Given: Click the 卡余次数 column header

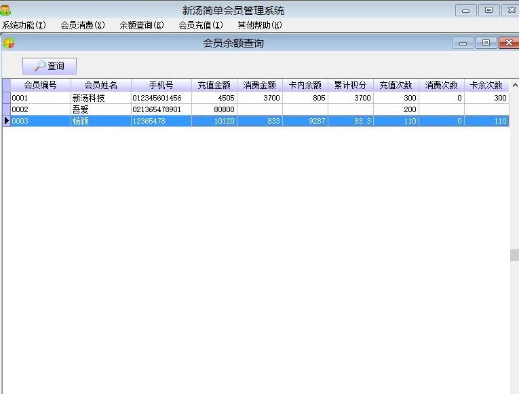Looking at the screenshot, I should pyautogui.click(x=486, y=85).
